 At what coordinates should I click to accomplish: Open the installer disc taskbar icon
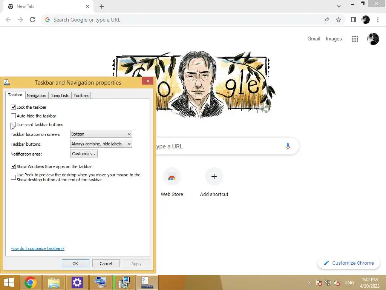click(124, 282)
